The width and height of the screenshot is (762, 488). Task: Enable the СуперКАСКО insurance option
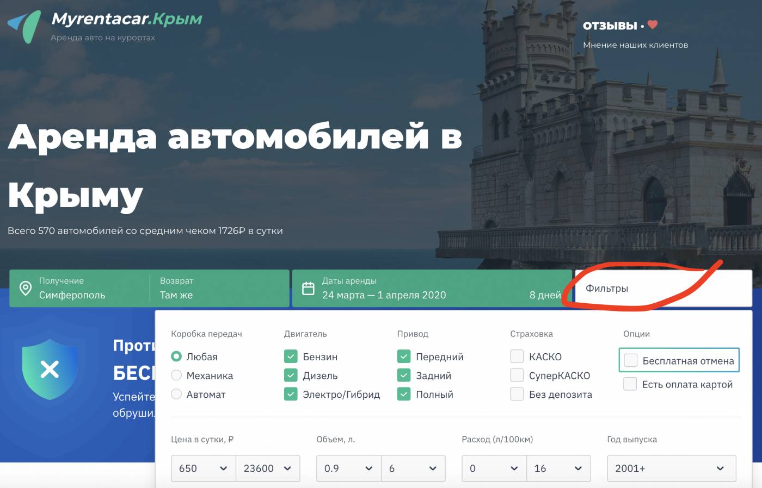(x=517, y=375)
